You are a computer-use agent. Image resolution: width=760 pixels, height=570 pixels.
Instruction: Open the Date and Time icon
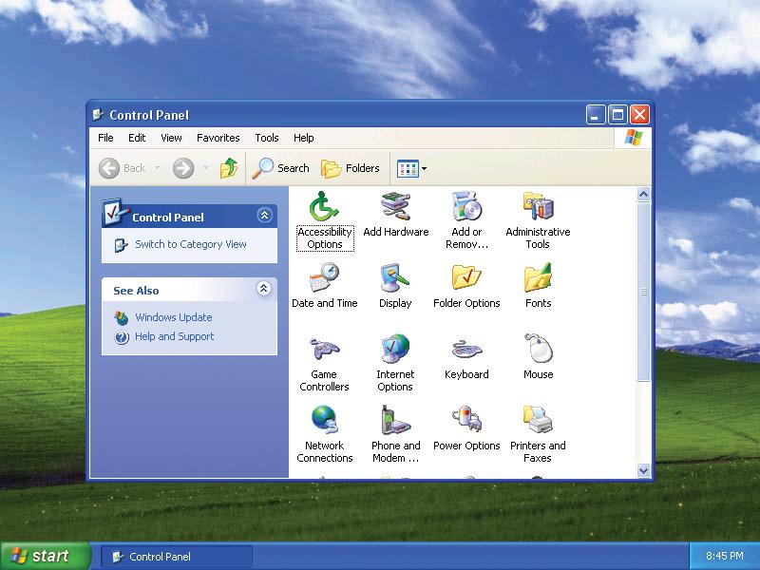point(324,278)
